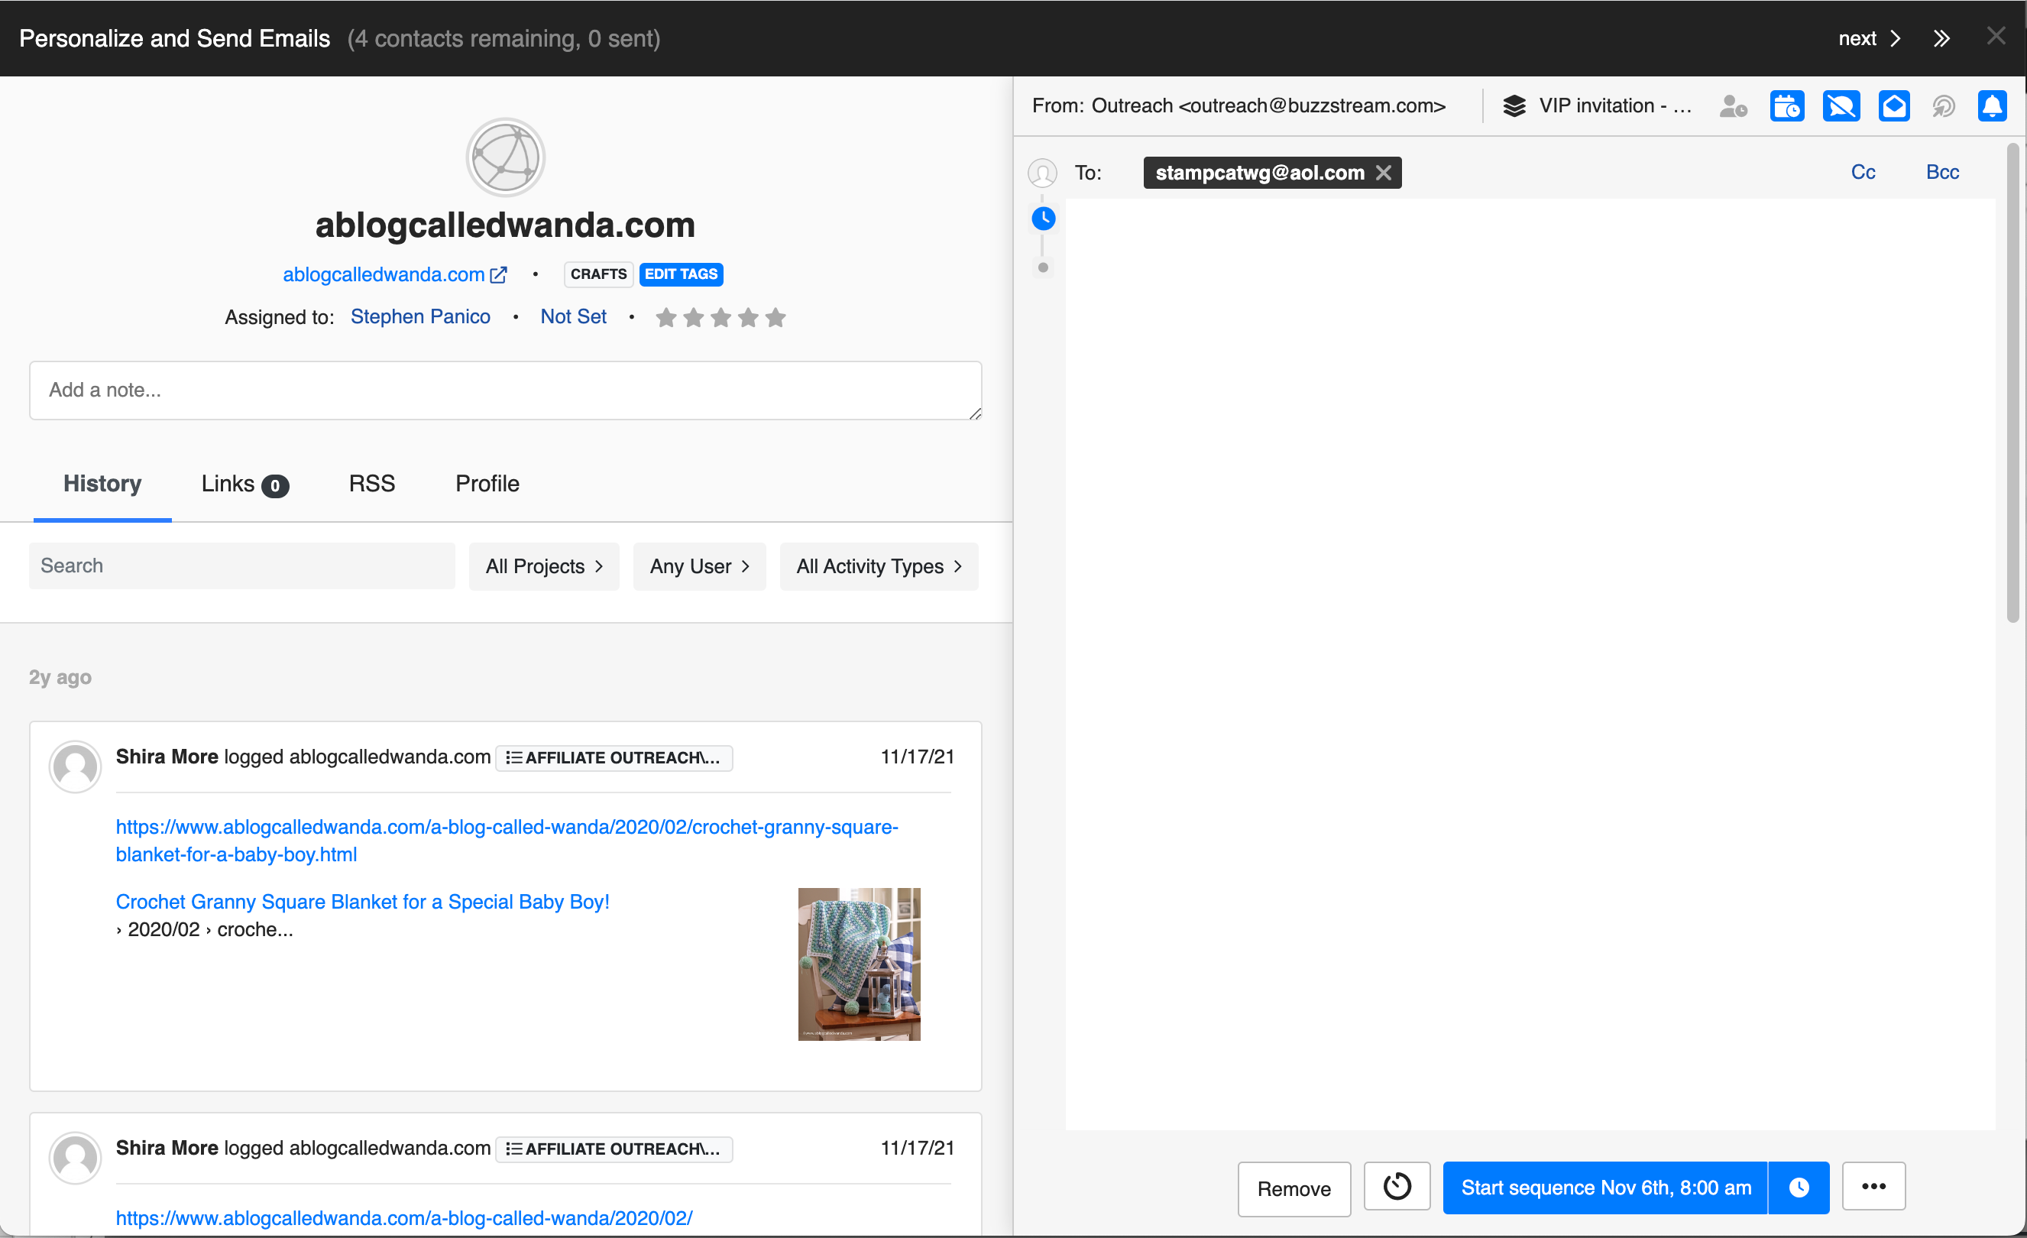Viewport: 2027px width, 1238px height.
Task: Skip ahead with the double-chevron icon
Action: [x=1941, y=39]
